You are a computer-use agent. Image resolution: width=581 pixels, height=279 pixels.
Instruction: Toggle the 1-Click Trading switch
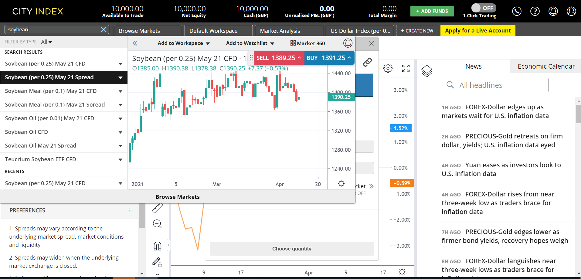[x=483, y=8]
